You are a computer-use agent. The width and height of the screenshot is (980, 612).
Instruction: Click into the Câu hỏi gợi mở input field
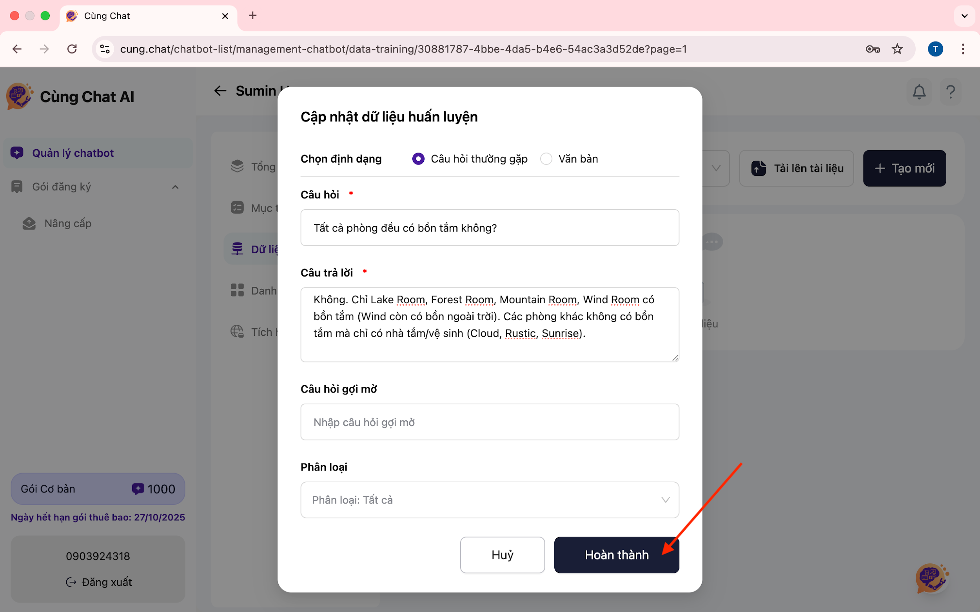[489, 422]
